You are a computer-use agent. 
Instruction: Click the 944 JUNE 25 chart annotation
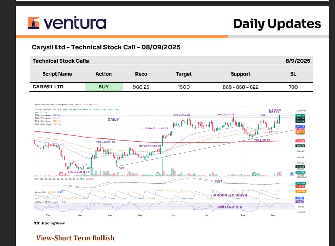pos(181,115)
